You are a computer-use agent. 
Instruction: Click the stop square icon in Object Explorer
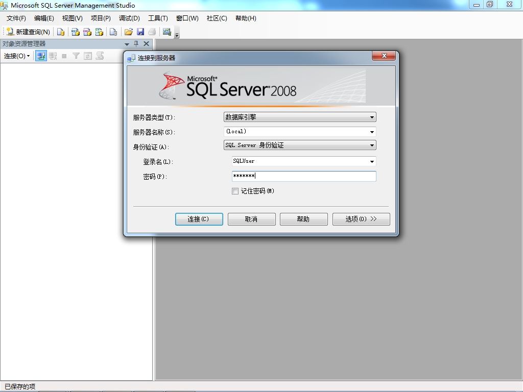click(x=64, y=56)
